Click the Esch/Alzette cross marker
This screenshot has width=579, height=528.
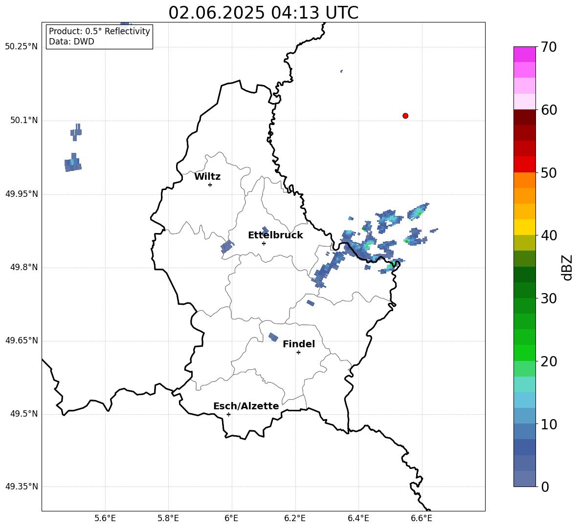click(228, 414)
